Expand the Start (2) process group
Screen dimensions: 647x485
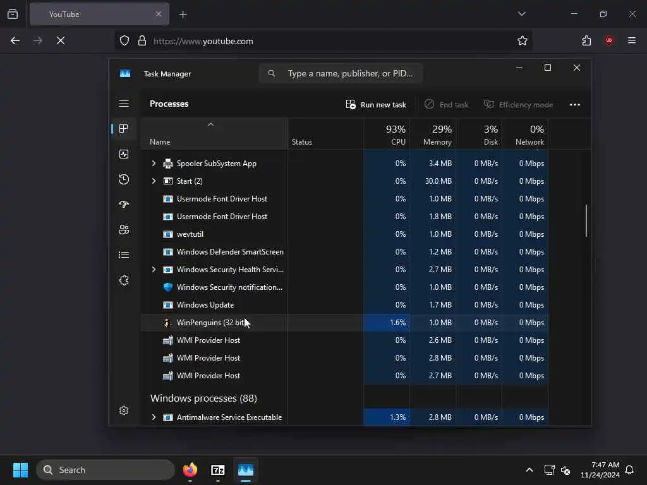pyautogui.click(x=154, y=181)
